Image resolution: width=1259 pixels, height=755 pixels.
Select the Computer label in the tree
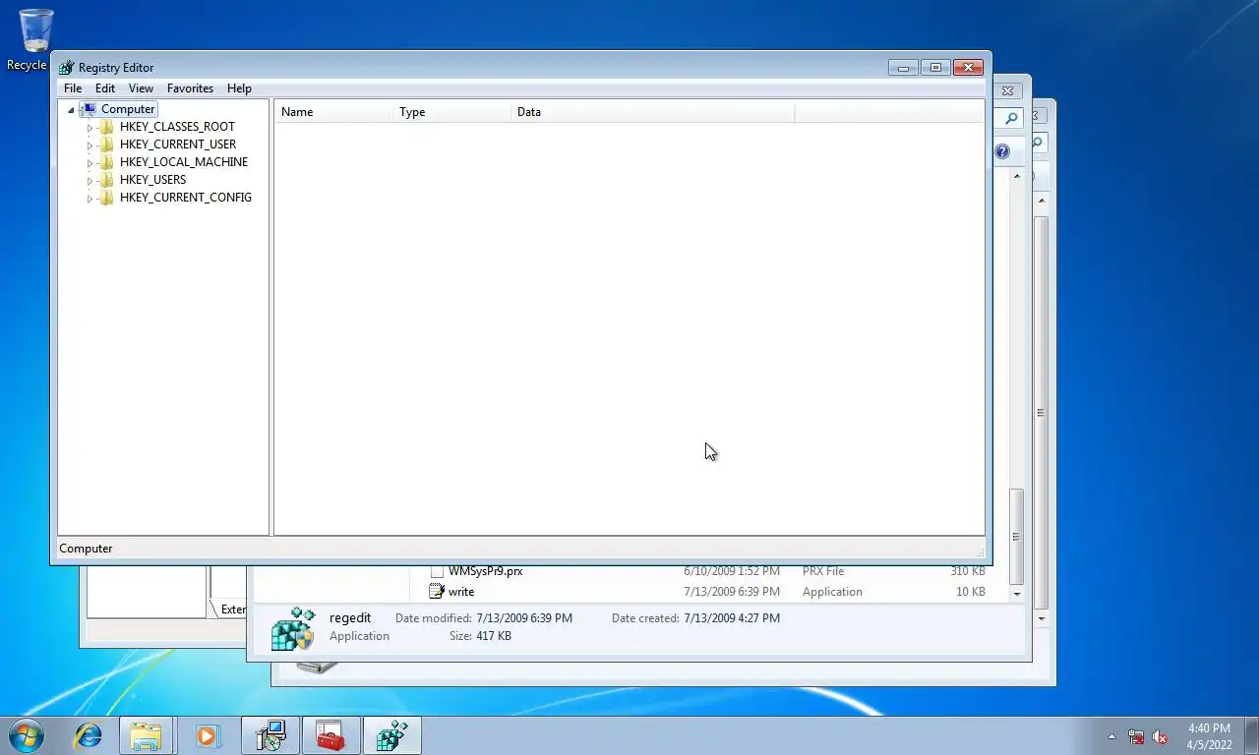pos(128,109)
